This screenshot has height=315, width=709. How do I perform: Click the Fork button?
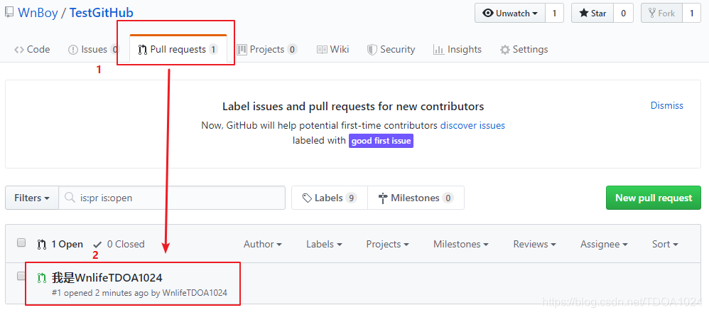pos(661,13)
